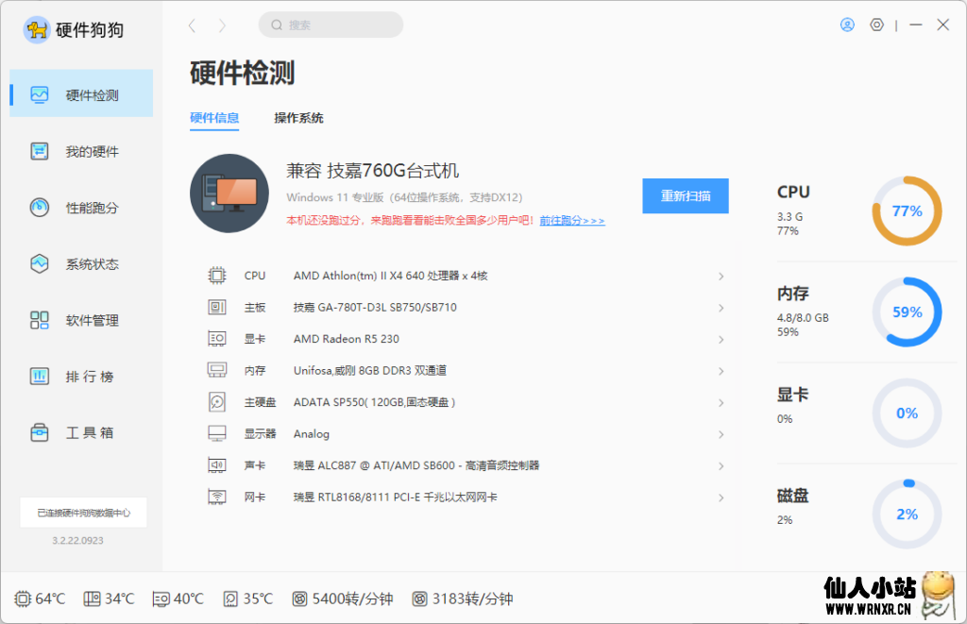967x624 pixels.
Task: Click the 搜索 search input field
Action: click(331, 25)
